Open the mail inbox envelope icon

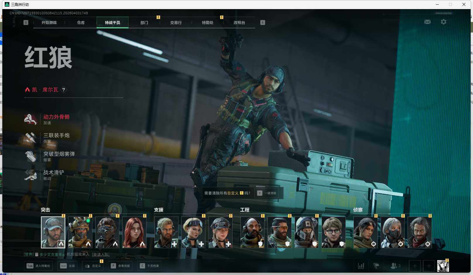click(x=427, y=22)
